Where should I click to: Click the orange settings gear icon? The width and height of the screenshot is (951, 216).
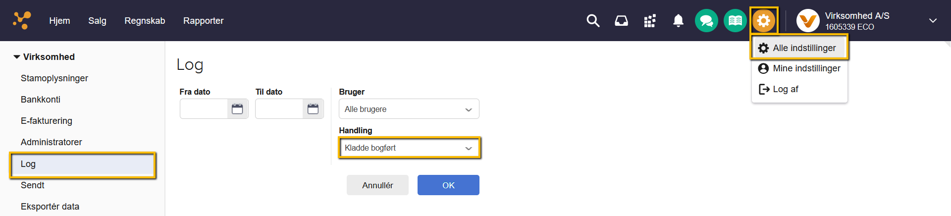click(x=763, y=21)
